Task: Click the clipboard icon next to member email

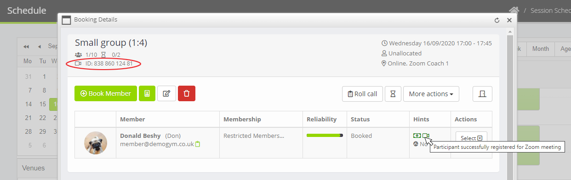Action: pyautogui.click(x=198, y=144)
